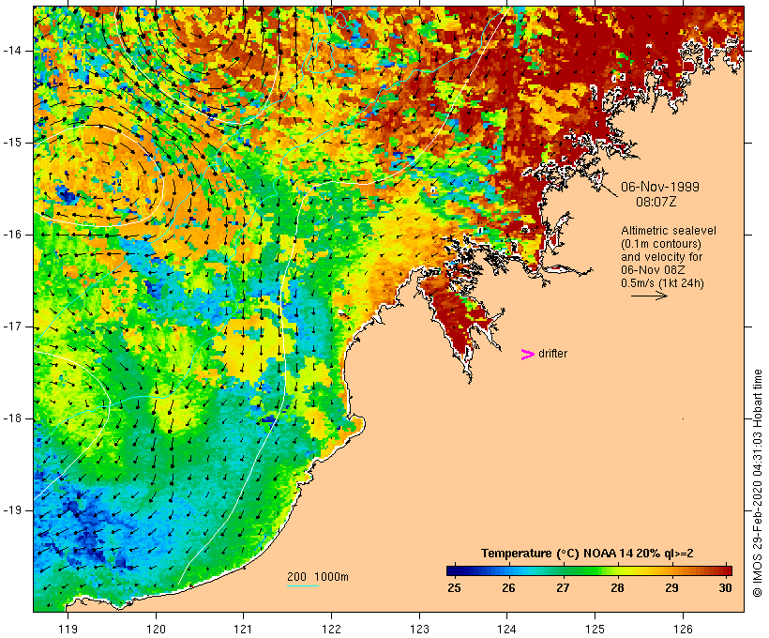Click the time text 08:07Z
The width and height of the screenshot is (769, 638).
656,202
